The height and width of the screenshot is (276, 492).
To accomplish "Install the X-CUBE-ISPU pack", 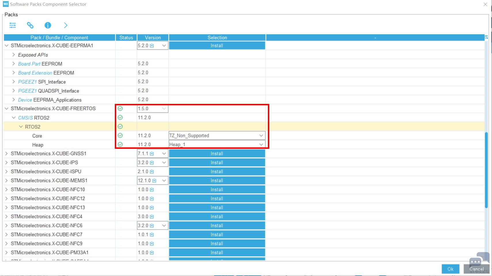I will (x=217, y=172).
